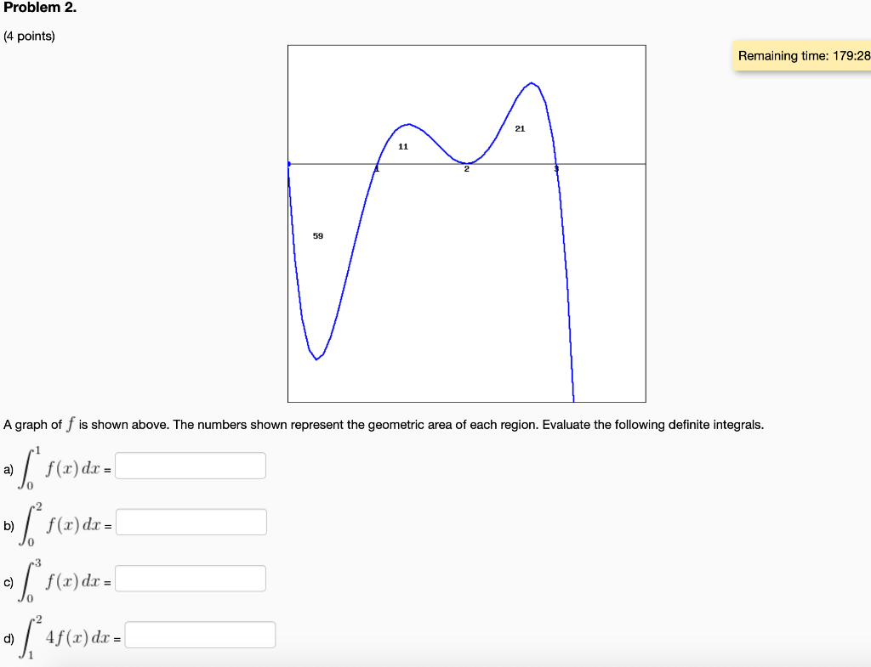This screenshot has width=871, height=667.
Task: Click the answer box for part b
Action: coord(191,522)
